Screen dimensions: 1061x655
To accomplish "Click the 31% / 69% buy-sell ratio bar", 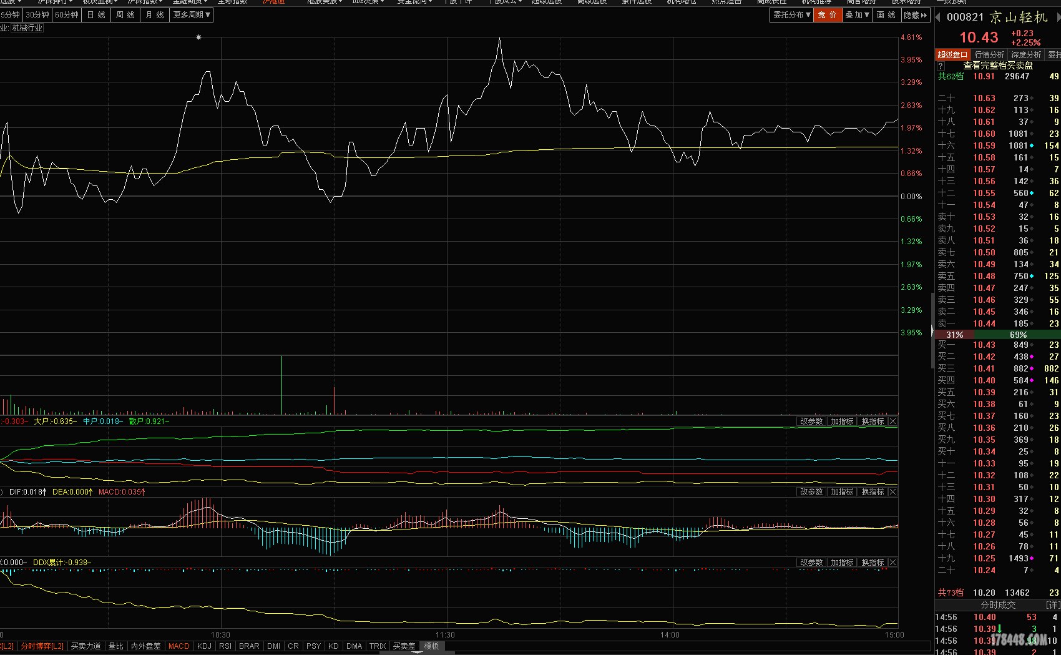I will 997,335.
